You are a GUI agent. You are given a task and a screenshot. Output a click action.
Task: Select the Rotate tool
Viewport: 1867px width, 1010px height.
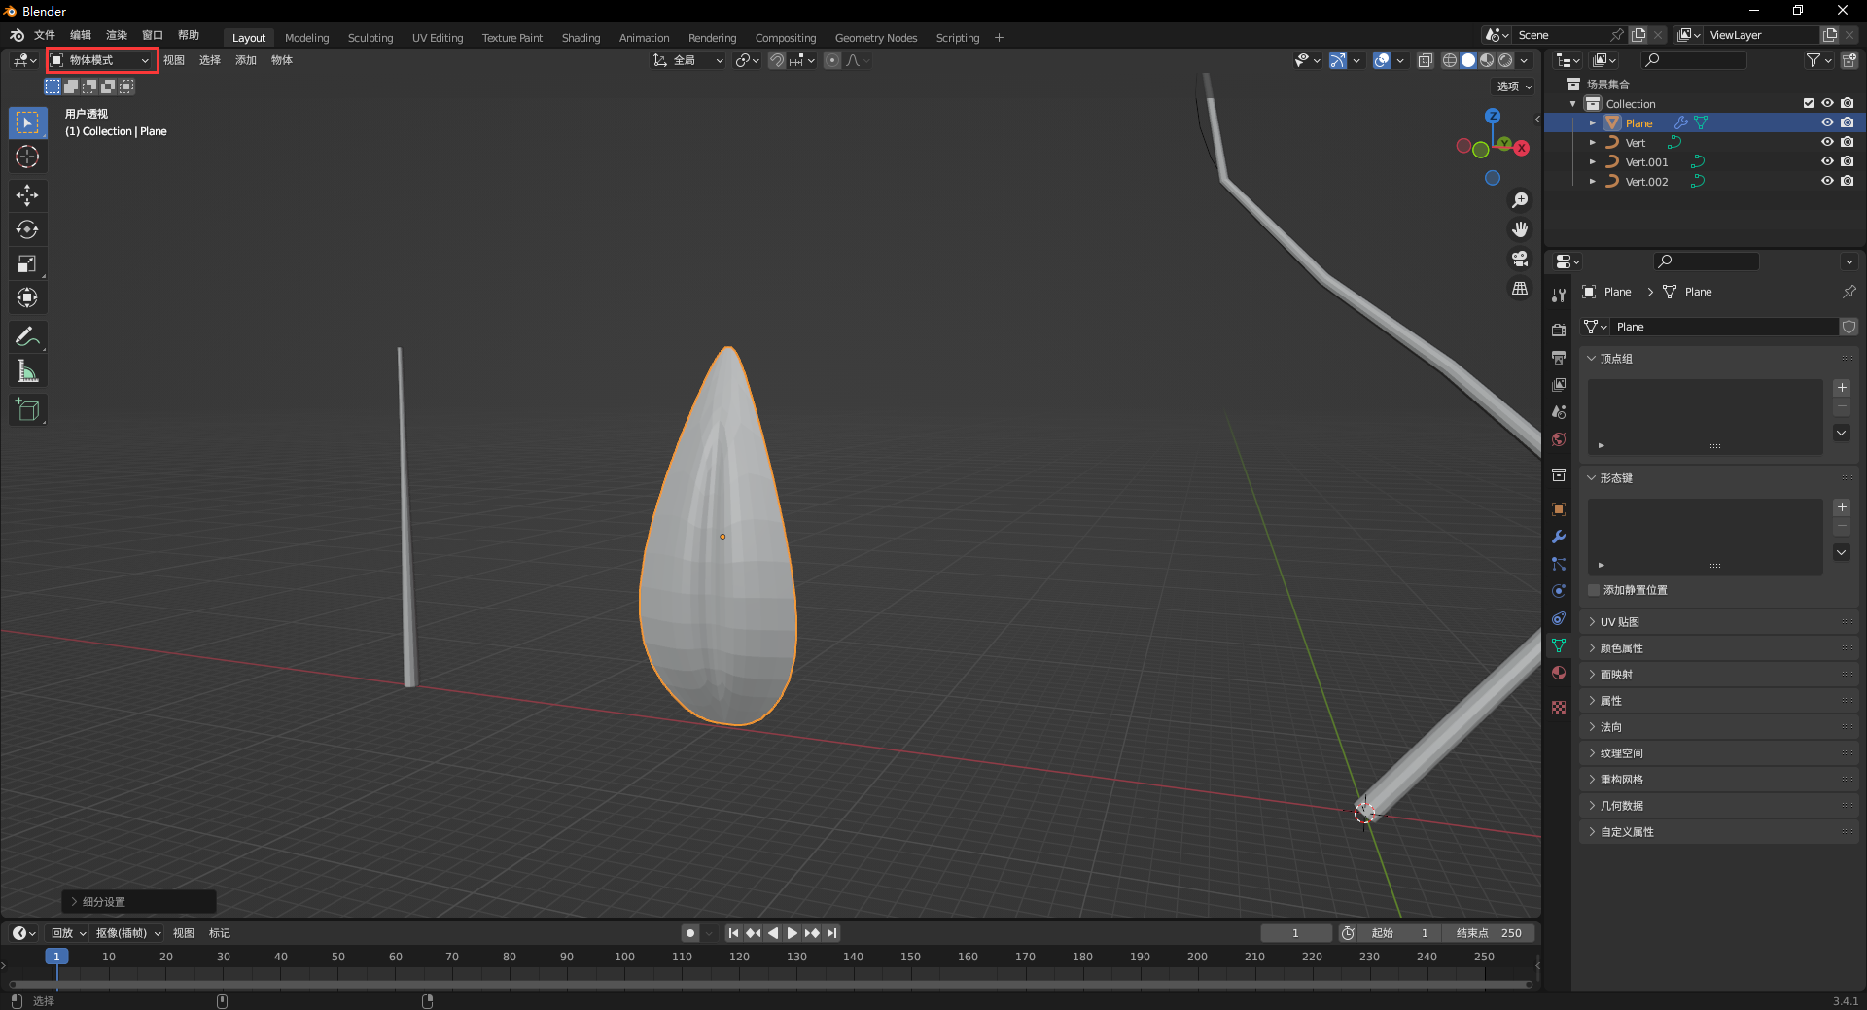tap(27, 229)
